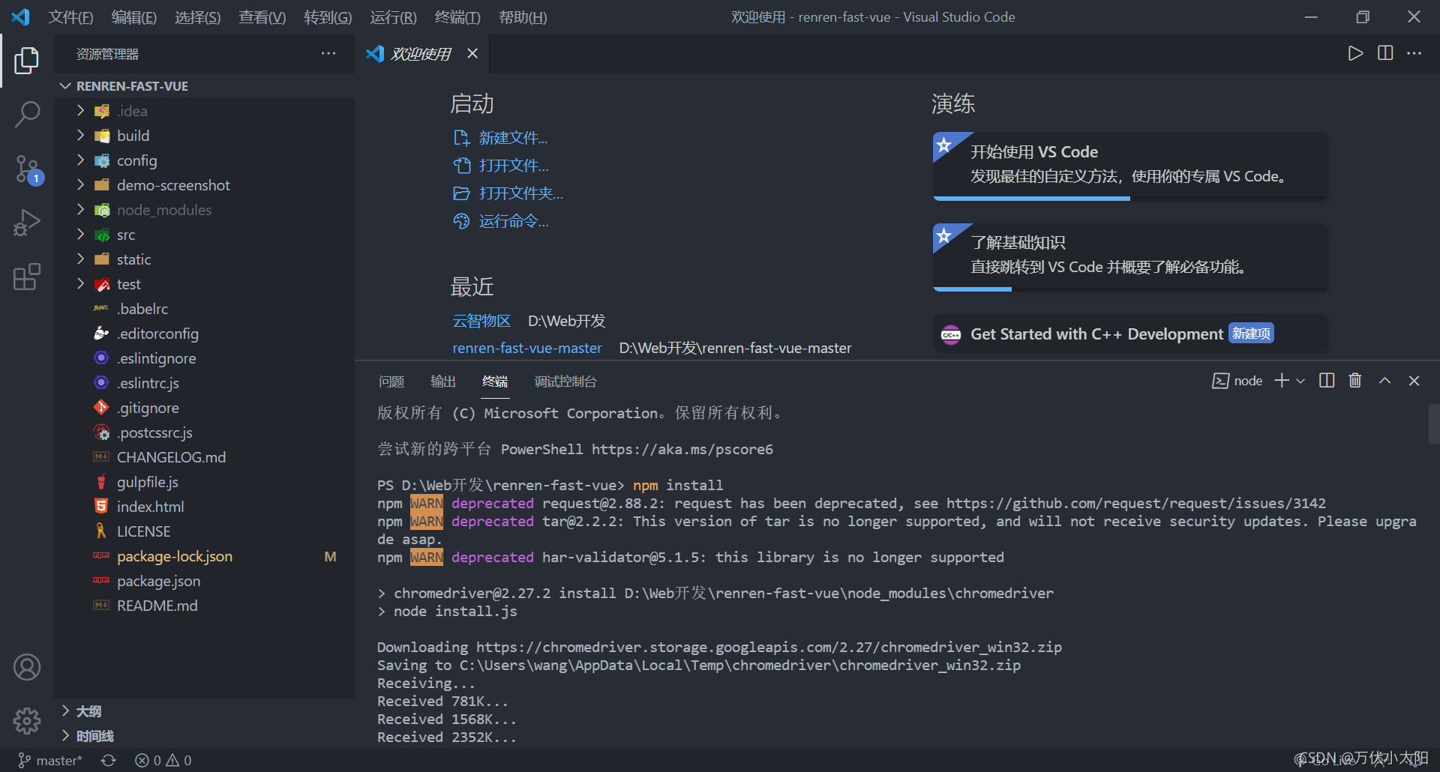Viewport: 1440px width, 772px height.
Task: Switch to the 调试控制台 panel tab
Action: (565, 382)
